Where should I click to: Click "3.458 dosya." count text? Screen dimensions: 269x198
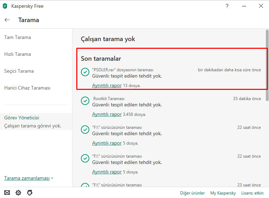tap(134, 114)
